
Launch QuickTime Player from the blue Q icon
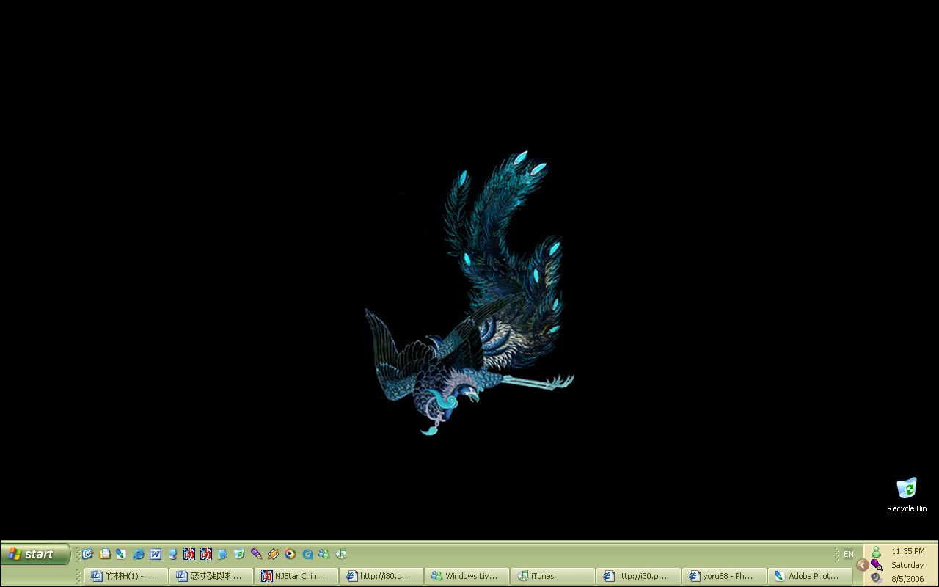[x=307, y=554]
